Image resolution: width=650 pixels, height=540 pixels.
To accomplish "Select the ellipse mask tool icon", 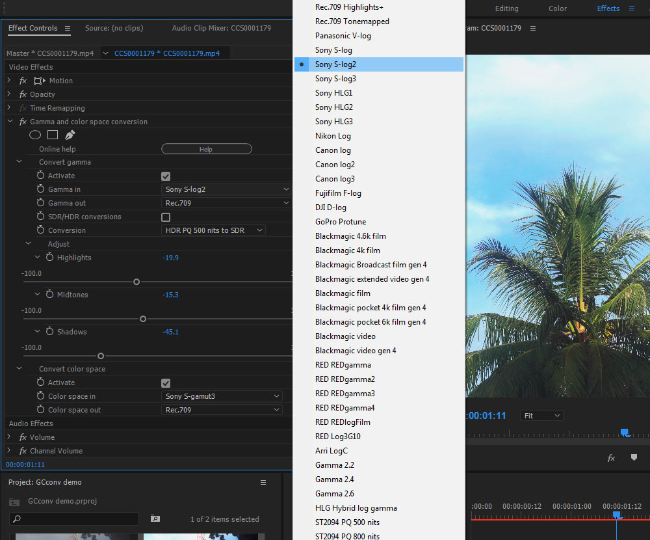I will (35, 135).
